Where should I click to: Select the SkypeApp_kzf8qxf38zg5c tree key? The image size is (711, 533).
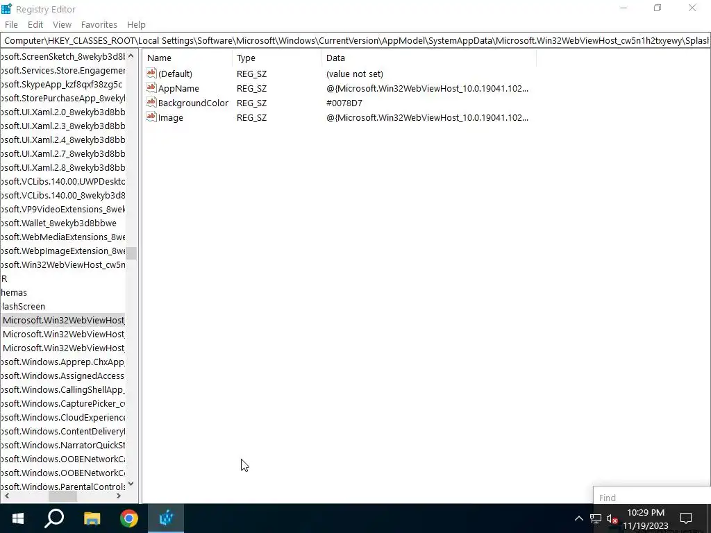point(62,84)
